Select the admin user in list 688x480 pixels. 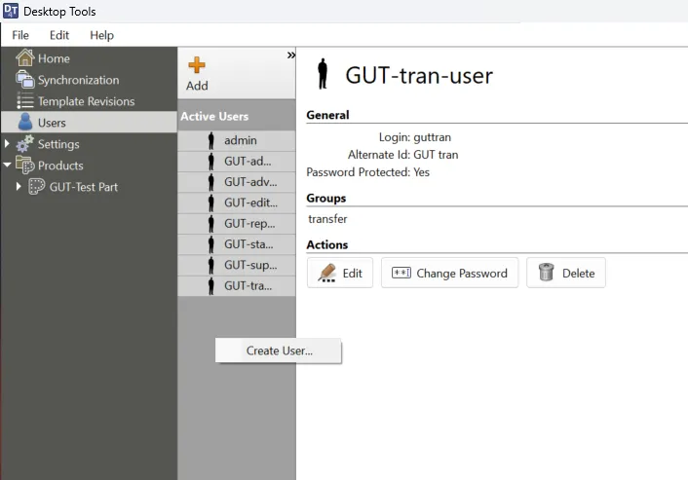point(240,140)
